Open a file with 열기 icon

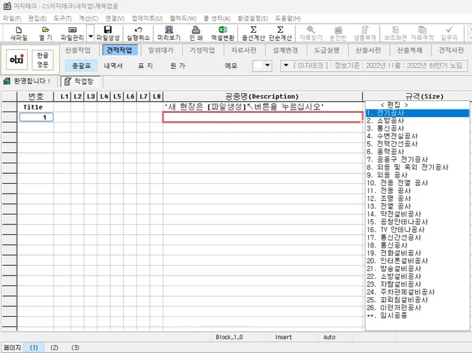[45, 33]
